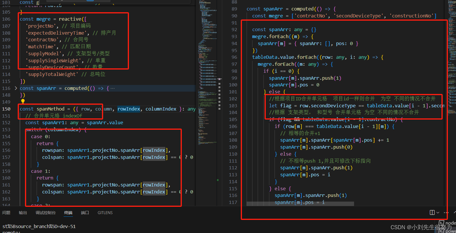Click the lightbulb quick-fix icon
Viewport: 456px width, 233px height.
pyautogui.click(x=23, y=101)
